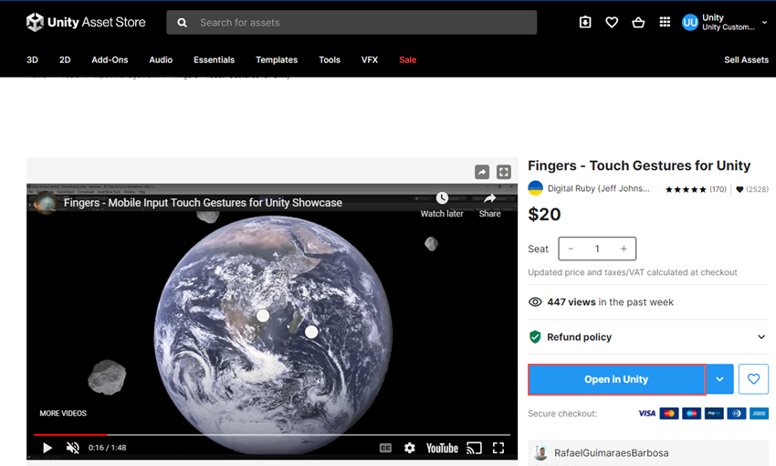Open the Tools menu

[330, 60]
